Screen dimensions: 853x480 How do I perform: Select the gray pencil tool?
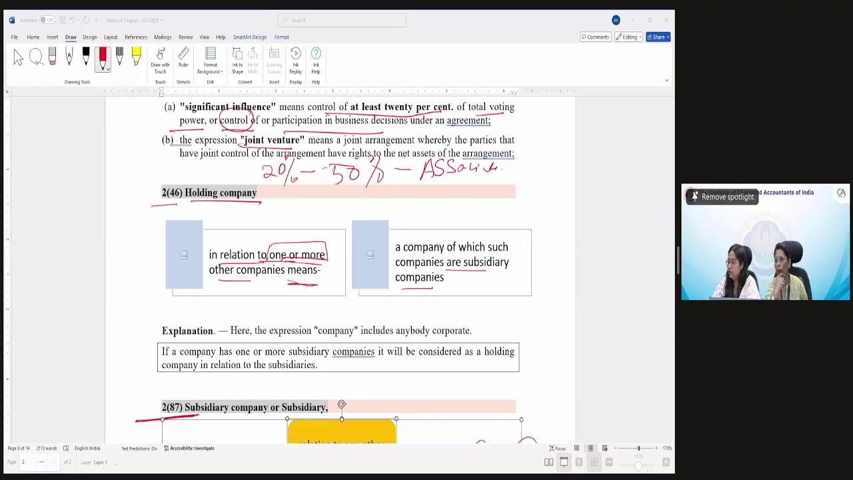point(119,57)
